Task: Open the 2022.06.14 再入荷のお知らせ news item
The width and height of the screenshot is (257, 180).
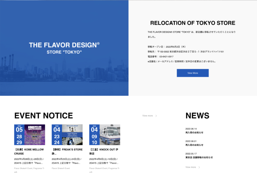Action: (194, 131)
